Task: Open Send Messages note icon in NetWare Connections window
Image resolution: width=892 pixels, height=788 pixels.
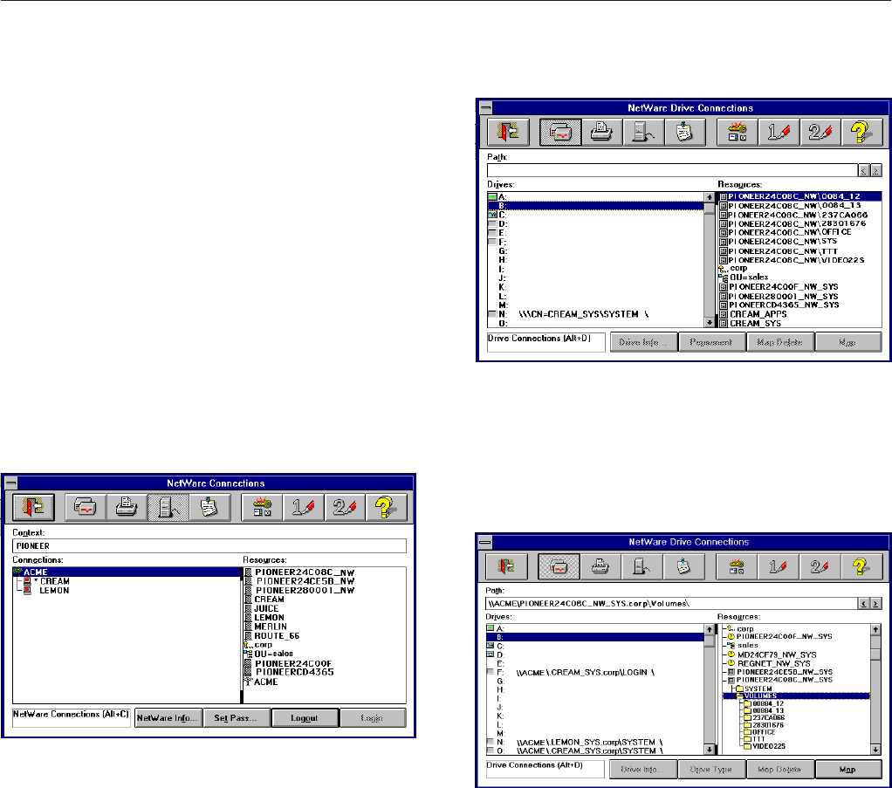Action: (209, 507)
